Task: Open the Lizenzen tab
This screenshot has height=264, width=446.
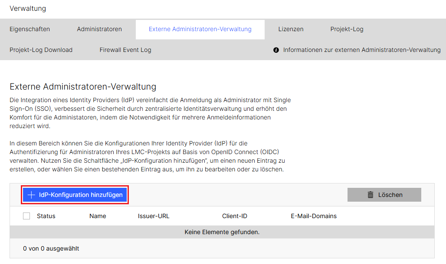Action: click(291, 29)
